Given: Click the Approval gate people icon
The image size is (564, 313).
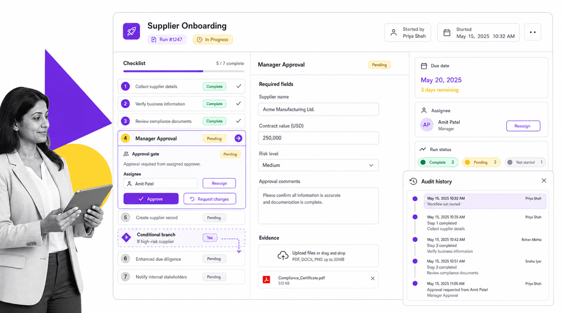Looking at the screenshot, I should click(126, 154).
